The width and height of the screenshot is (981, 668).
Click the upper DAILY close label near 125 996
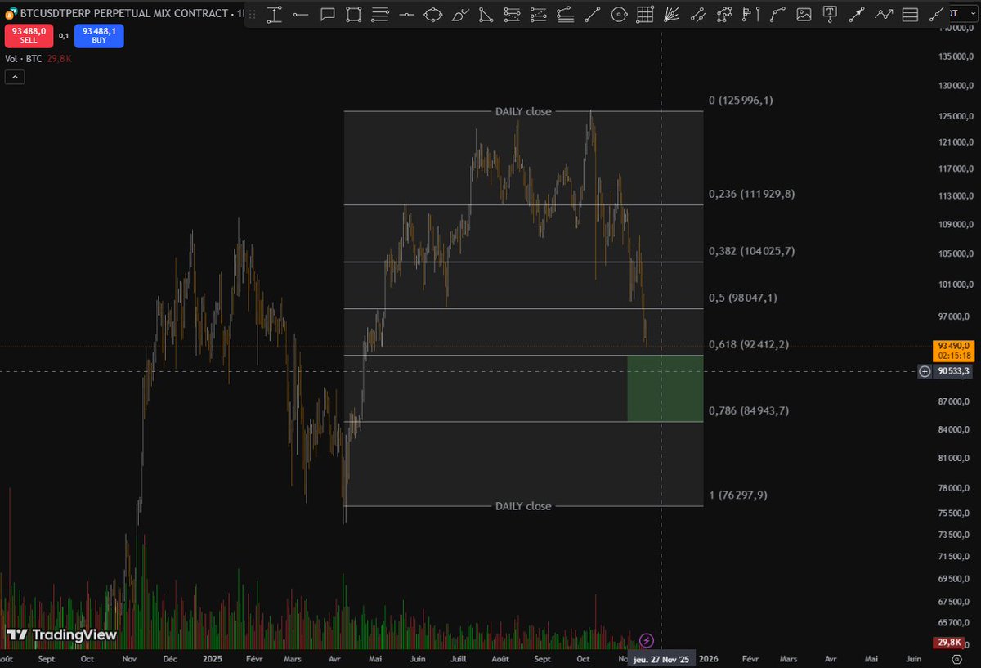coord(523,111)
